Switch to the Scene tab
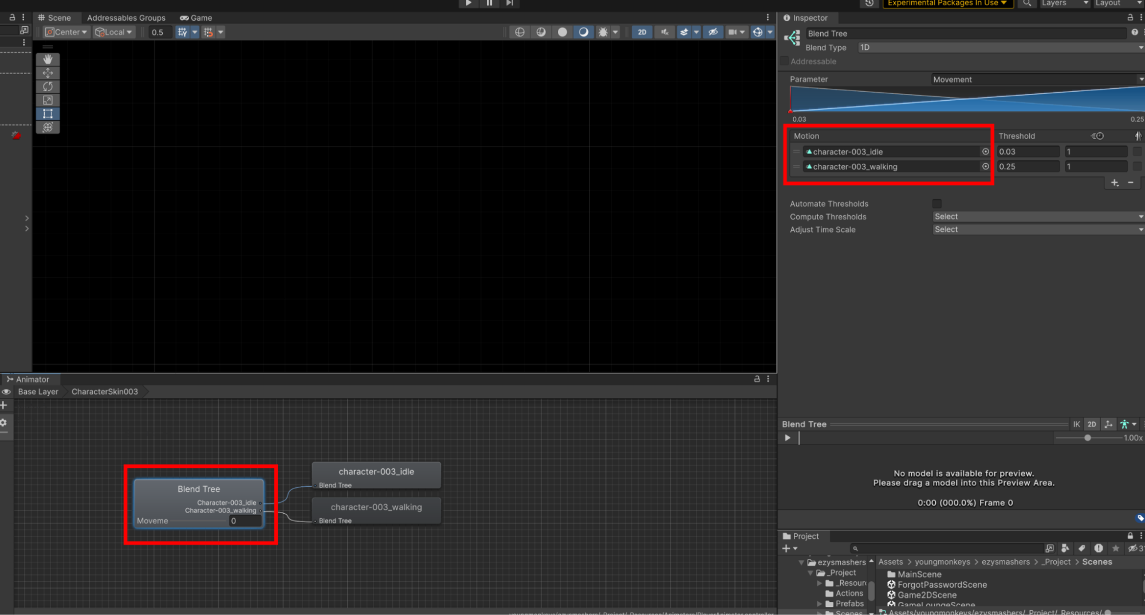This screenshot has width=1145, height=615. (x=55, y=18)
